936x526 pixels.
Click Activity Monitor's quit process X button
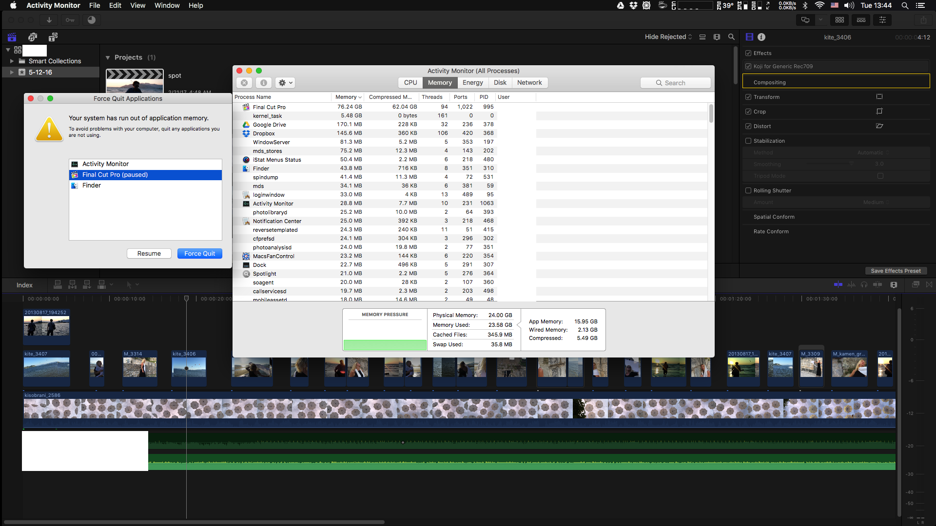pyautogui.click(x=244, y=83)
